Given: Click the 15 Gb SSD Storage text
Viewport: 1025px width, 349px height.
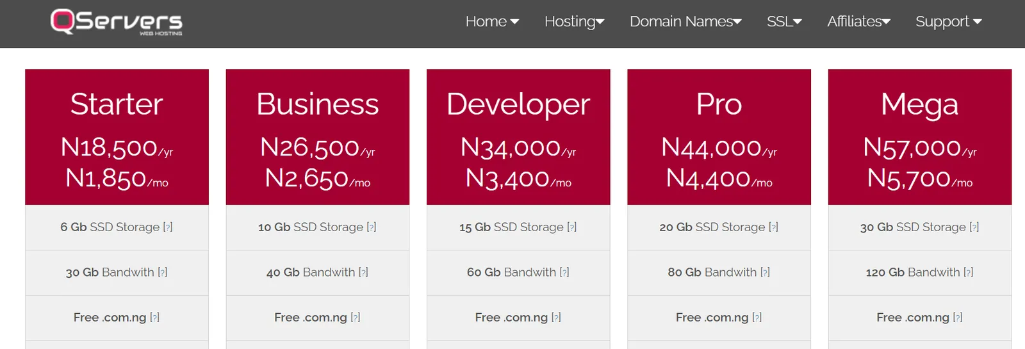Looking at the screenshot, I should point(511,227).
